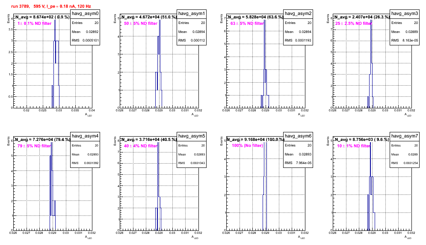Screen dimensions: 426x245
Task: Click Entries 20 in havg_asym2 stats
Action: (298, 23)
